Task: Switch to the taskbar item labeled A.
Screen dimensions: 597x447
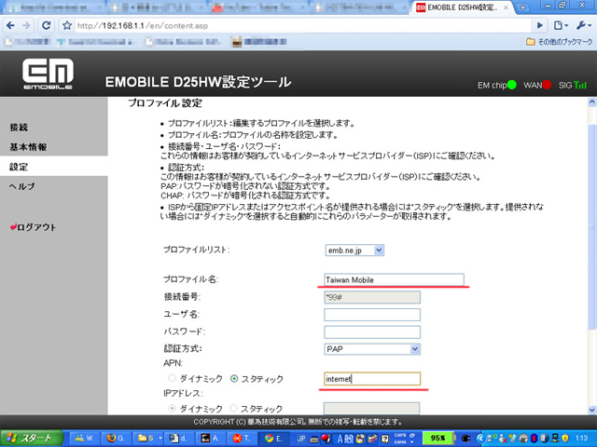Action: [x=210, y=439]
